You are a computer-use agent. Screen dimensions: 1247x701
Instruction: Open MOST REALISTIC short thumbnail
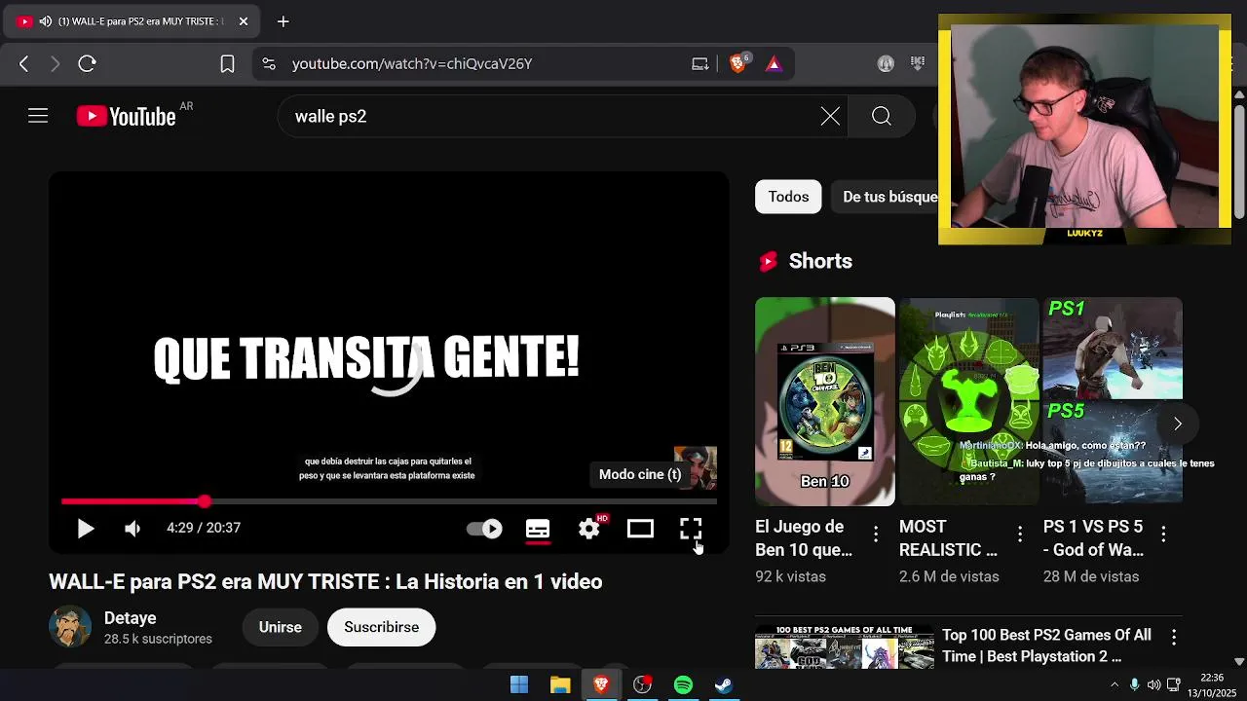[x=968, y=401]
